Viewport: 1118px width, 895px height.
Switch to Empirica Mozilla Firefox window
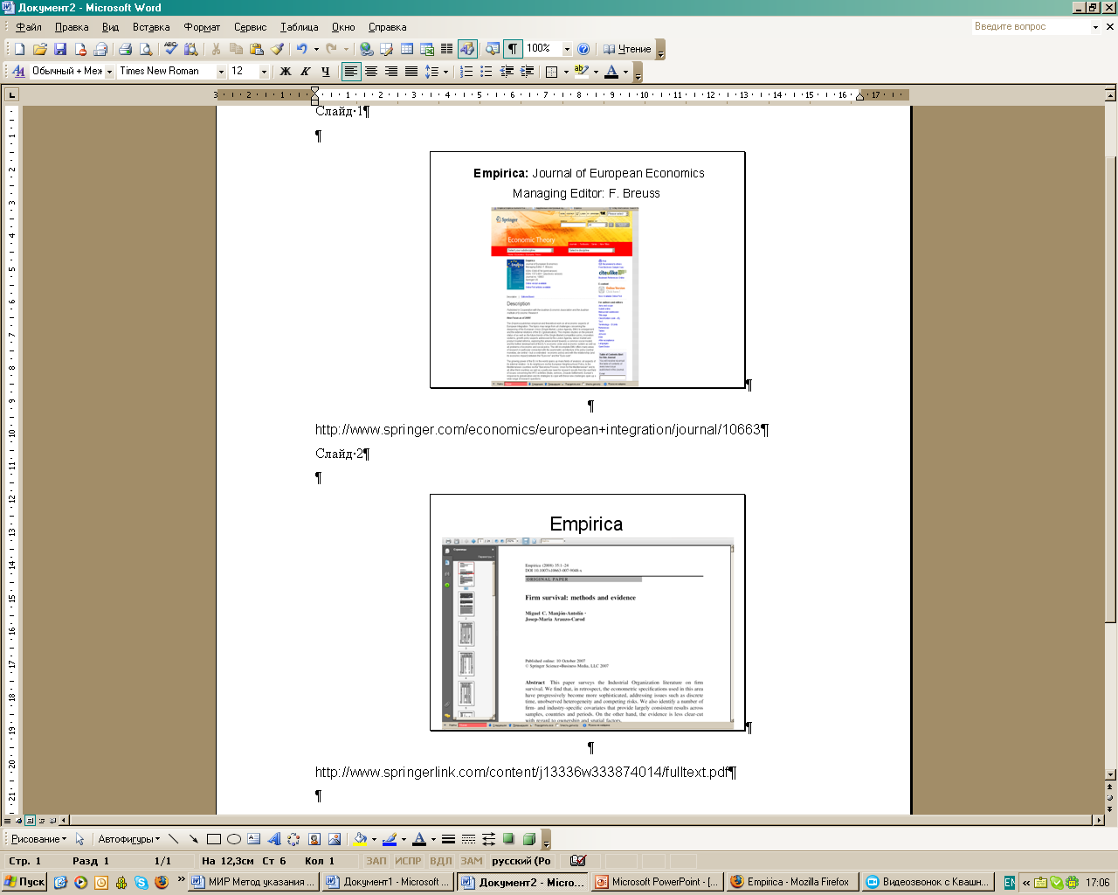tap(792, 882)
